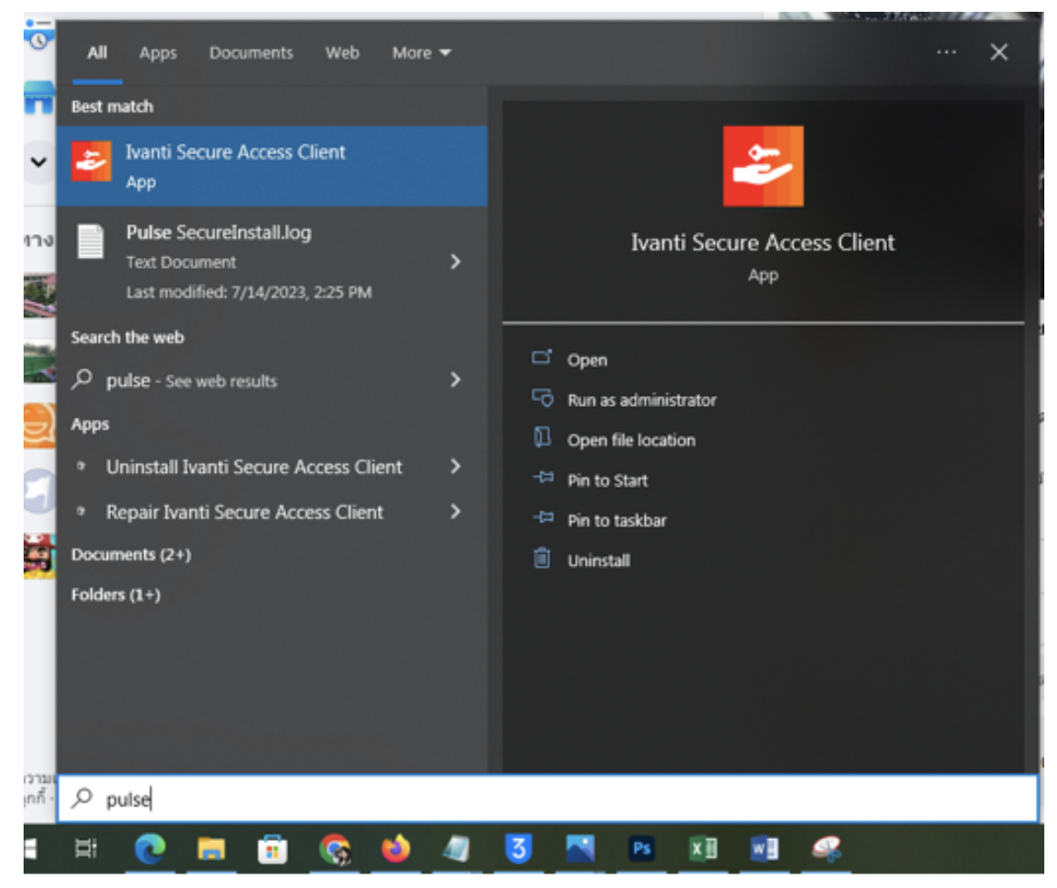
Task: Open Word from the taskbar
Action: coord(764,849)
